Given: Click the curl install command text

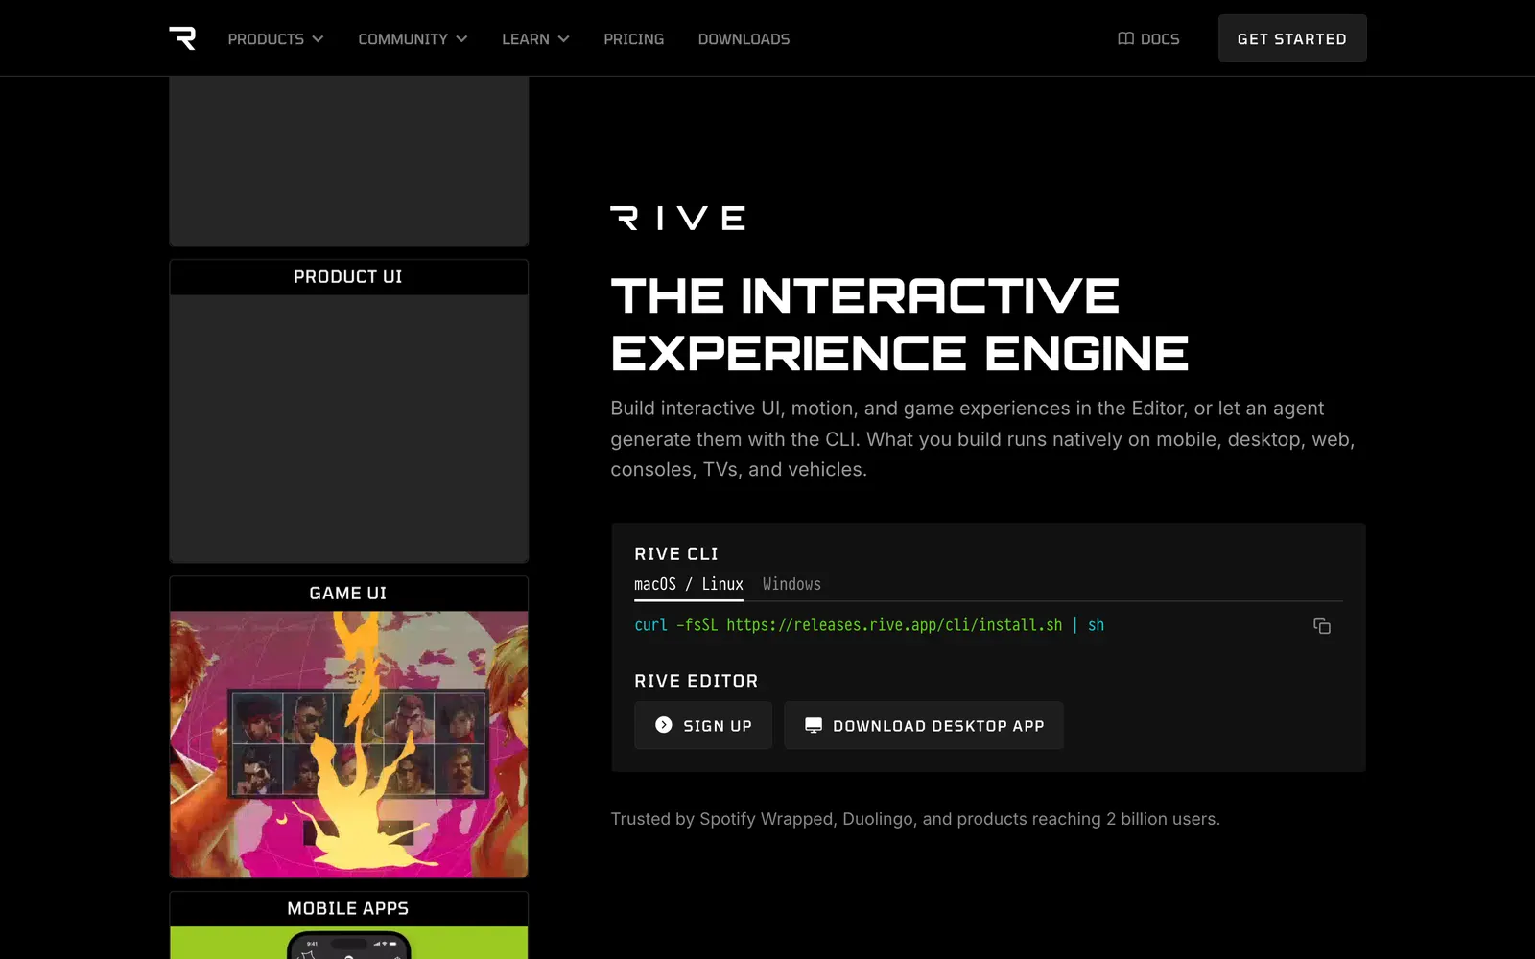Looking at the screenshot, I should pos(869,624).
